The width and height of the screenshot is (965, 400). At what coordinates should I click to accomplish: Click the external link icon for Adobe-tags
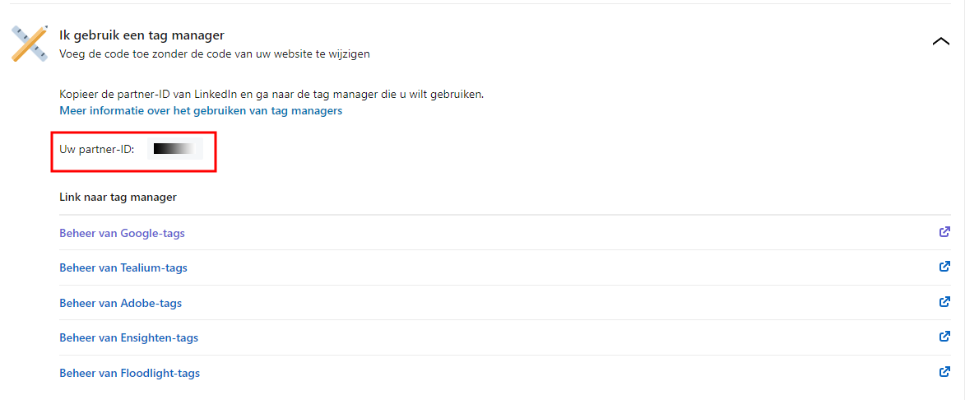(944, 301)
